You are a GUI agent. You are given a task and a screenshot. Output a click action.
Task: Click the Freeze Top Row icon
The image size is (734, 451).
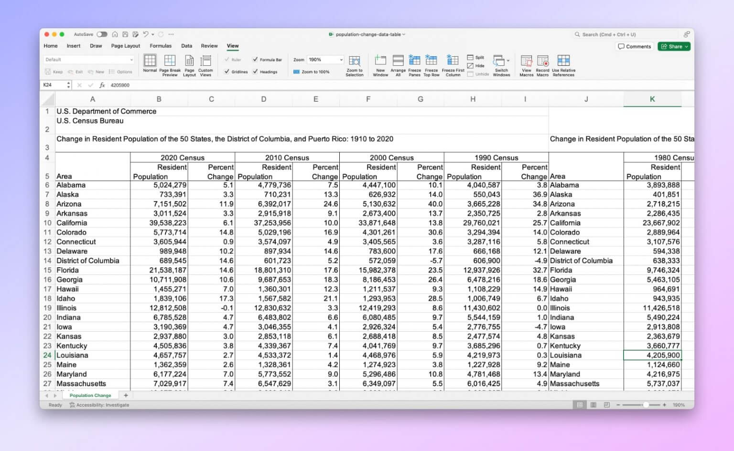(x=431, y=65)
